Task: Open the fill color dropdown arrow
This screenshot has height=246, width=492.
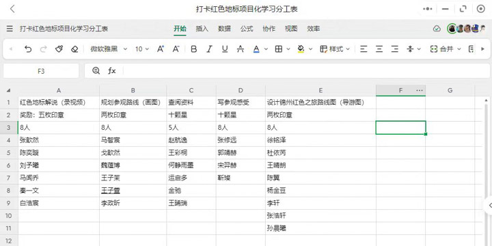Action: 311,49
